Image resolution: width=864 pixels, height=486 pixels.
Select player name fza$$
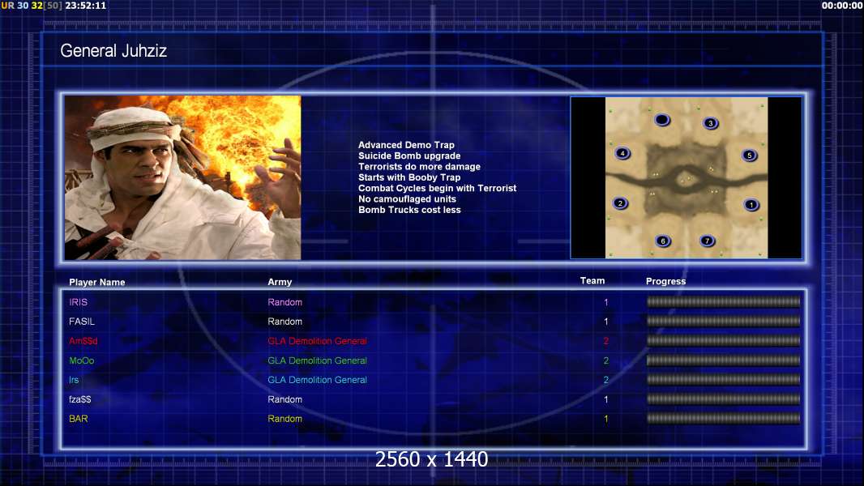pos(80,399)
